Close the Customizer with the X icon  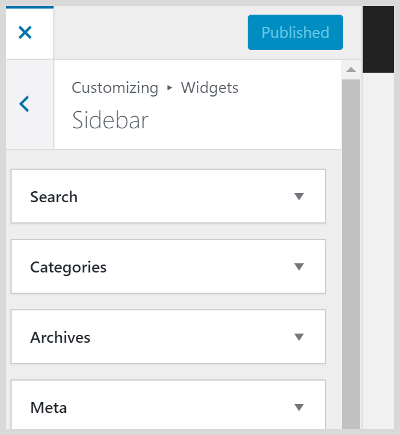[25, 32]
